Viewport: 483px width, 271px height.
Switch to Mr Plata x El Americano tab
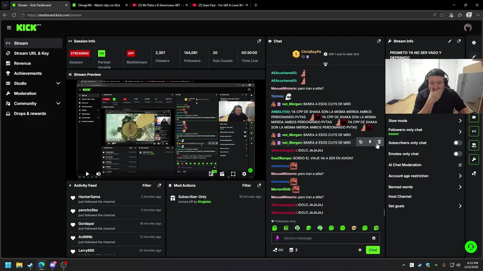(x=160, y=5)
